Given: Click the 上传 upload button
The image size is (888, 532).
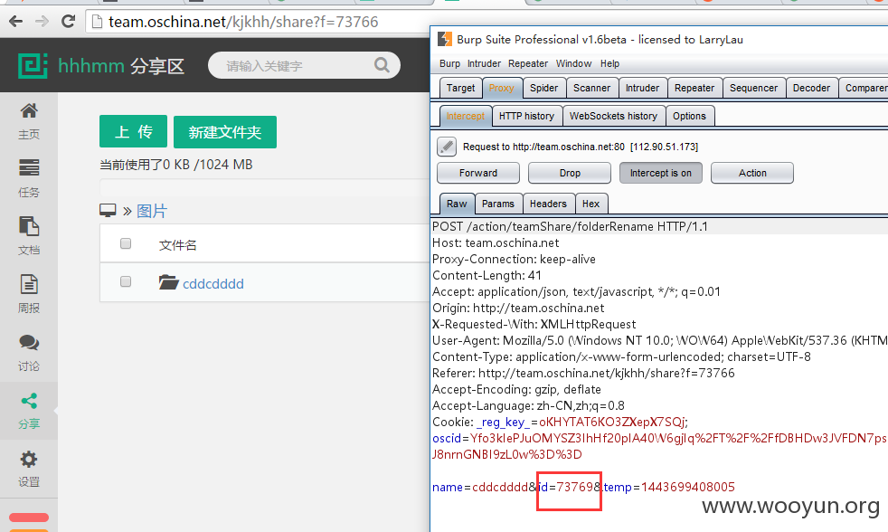Looking at the screenshot, I should pyautogui.click(x=133, y=131).
